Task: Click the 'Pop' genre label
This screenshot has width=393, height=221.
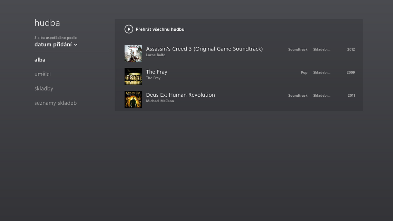Action: 304,73
